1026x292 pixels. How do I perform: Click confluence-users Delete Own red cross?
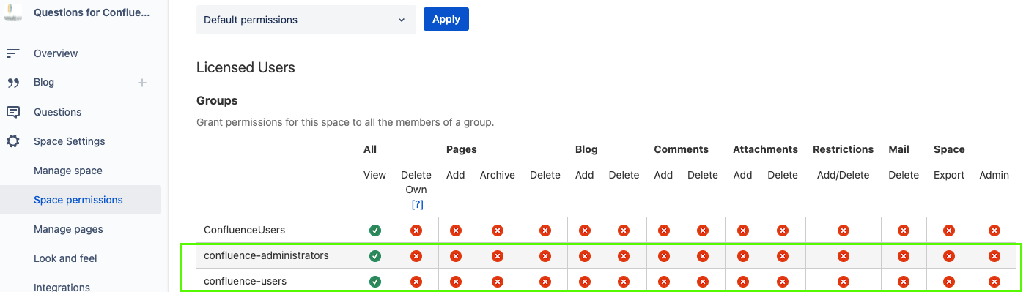click(x=416, y=281)
